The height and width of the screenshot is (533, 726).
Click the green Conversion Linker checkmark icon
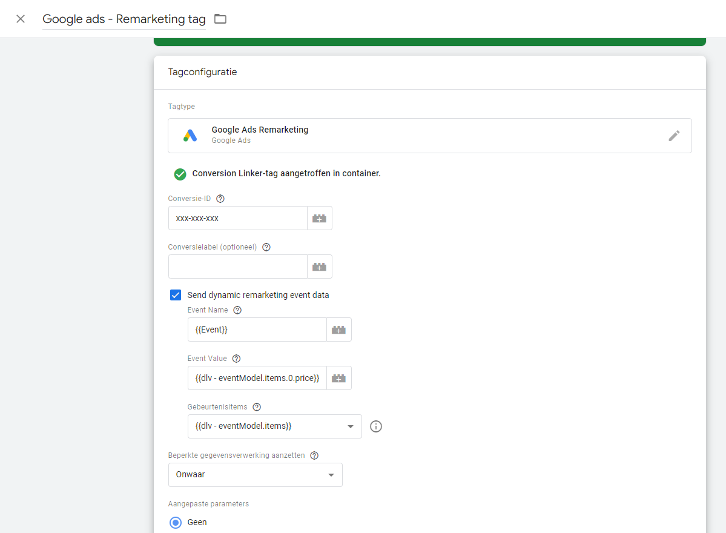(180, 174)
